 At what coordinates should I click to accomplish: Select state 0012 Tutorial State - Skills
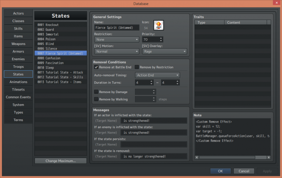pyautogui.click(x=61, y=77)
